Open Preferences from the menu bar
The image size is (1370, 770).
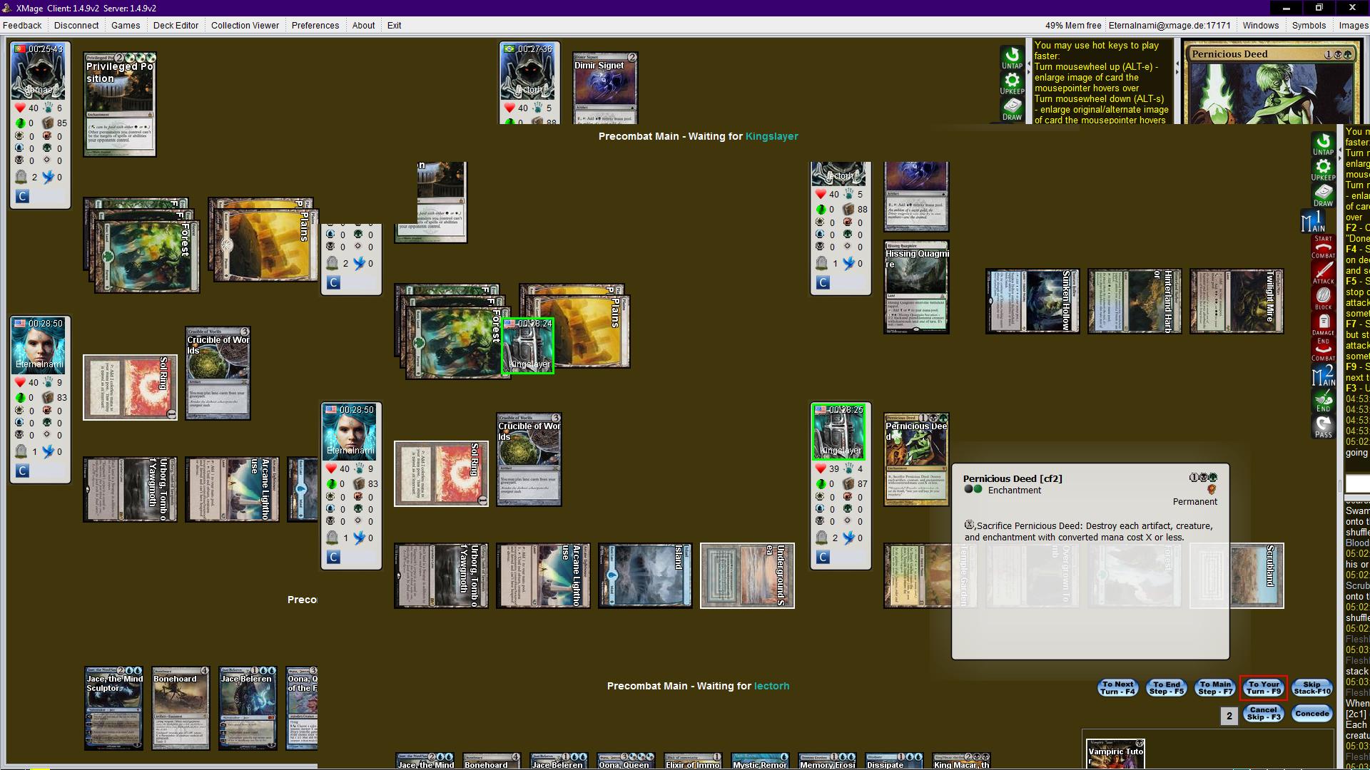point(315,25)
